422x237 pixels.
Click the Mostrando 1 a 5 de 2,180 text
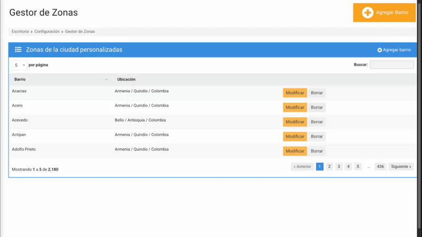tap(35, 170)
